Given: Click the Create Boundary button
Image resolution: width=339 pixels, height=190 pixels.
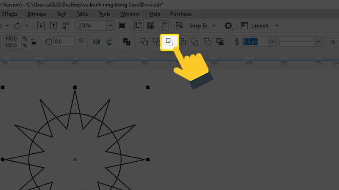Looking at the screenshot, I should pyautogui.click(x=220, y=42).
